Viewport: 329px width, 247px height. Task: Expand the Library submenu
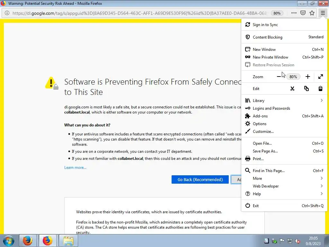(x=284, y=101)
